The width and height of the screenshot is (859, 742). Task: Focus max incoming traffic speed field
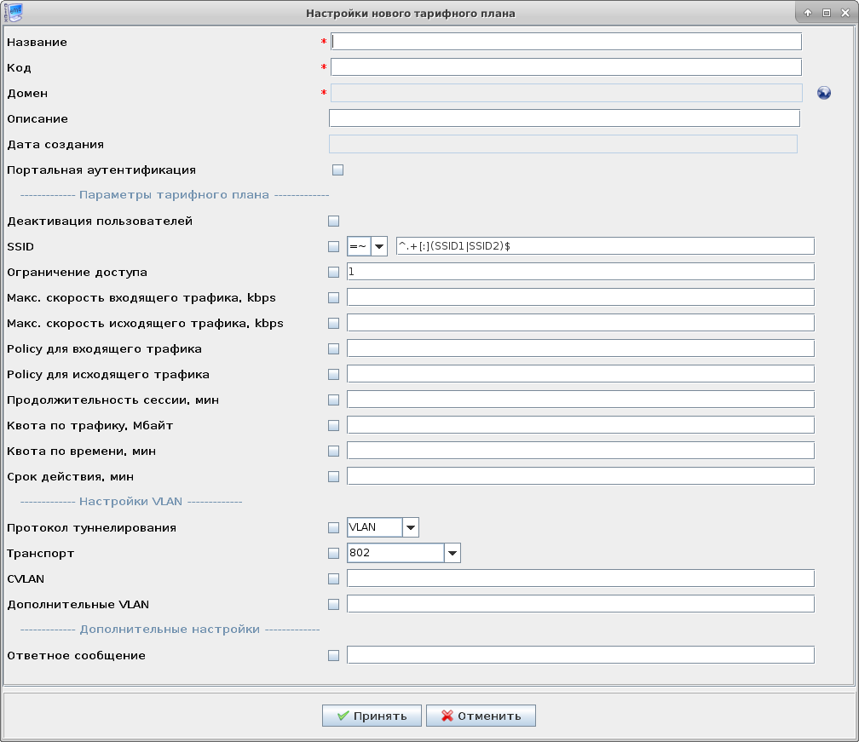(x=580, y=297)
